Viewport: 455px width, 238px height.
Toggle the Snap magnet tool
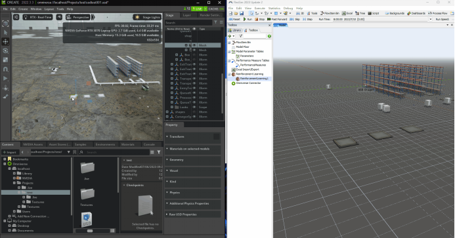tap(5, 69)
